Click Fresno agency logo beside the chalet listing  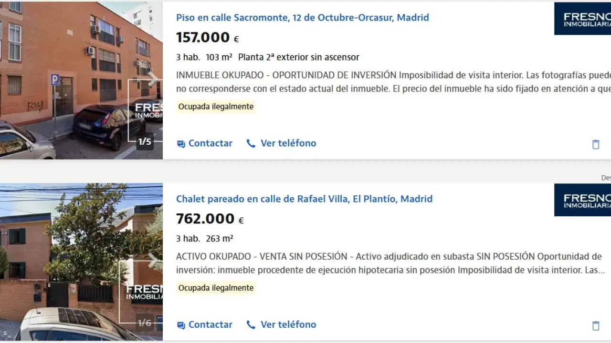pos(582,200)
